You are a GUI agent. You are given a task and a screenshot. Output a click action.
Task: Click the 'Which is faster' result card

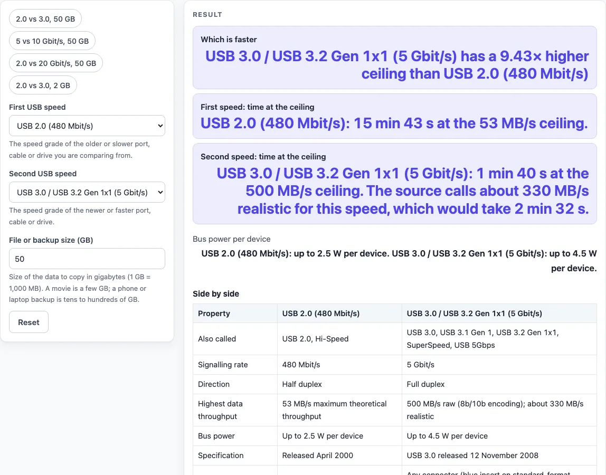(395, 58)
